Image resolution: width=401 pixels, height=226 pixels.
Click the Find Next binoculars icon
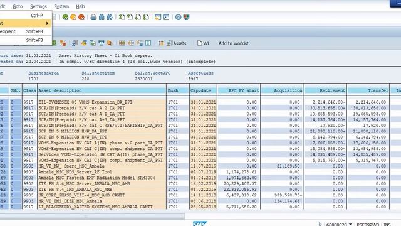tap(110, 17)
